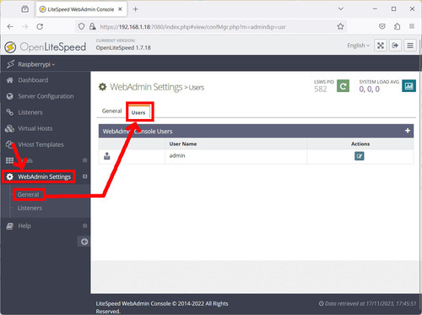Screen dimensions: 422x315
Task: Open browser extensions icon
Action: [x=397, y=26]
